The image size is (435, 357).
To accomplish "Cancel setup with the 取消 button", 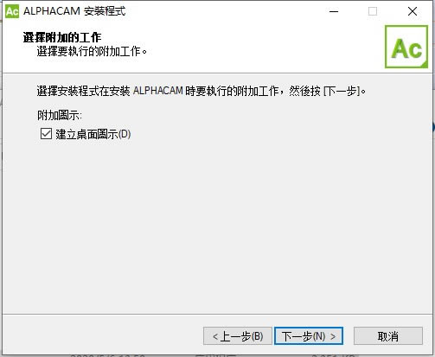I will tap(388, 336).
